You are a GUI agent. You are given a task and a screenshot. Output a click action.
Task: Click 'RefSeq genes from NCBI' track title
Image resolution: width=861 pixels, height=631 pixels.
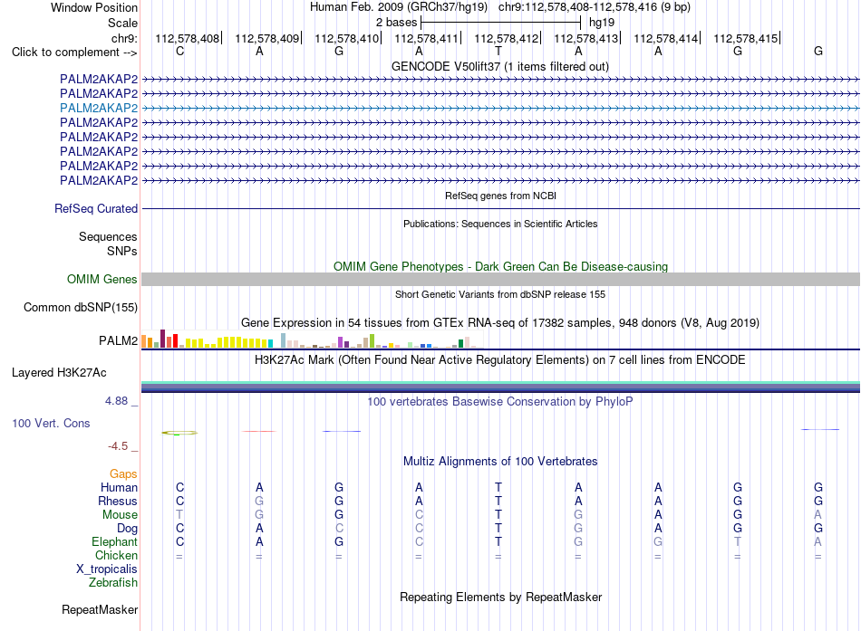click(501, 196)
